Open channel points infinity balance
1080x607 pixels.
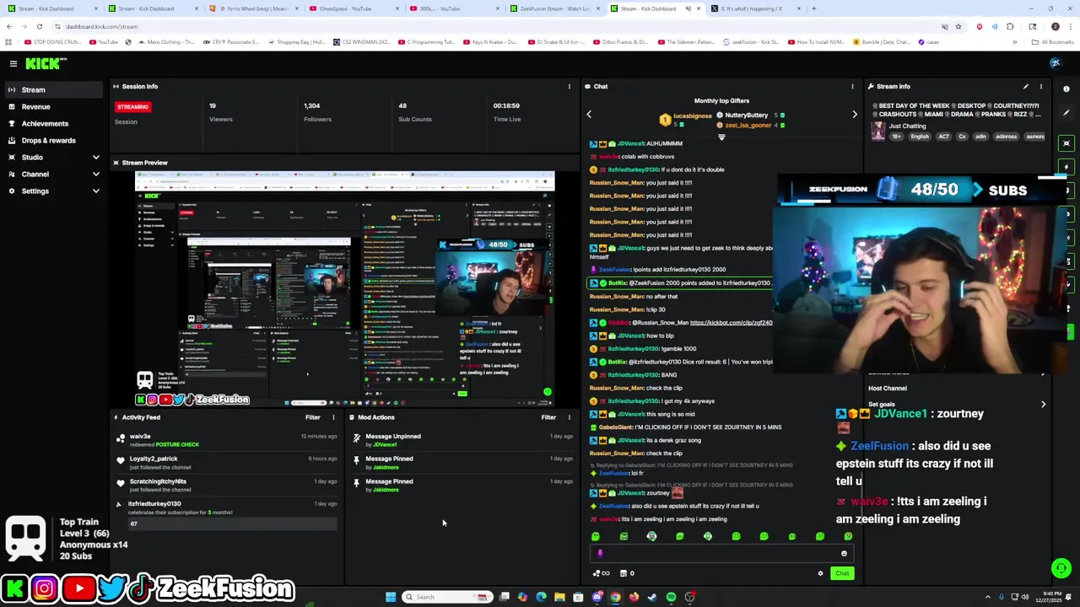pyautogui.click(x=602, y=573)
